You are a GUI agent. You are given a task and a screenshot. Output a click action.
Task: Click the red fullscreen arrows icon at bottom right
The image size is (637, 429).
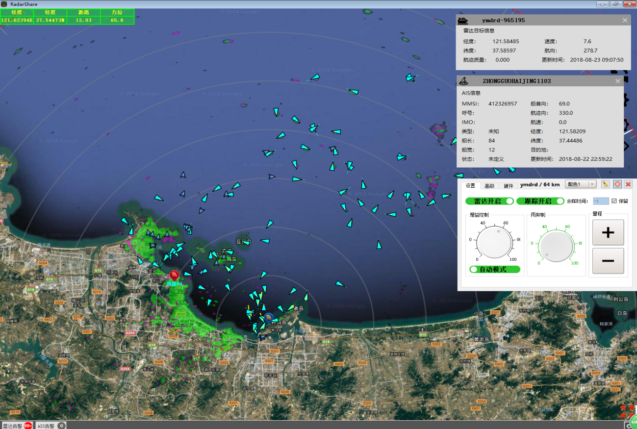pyautogui.click(x=627, y=412)
